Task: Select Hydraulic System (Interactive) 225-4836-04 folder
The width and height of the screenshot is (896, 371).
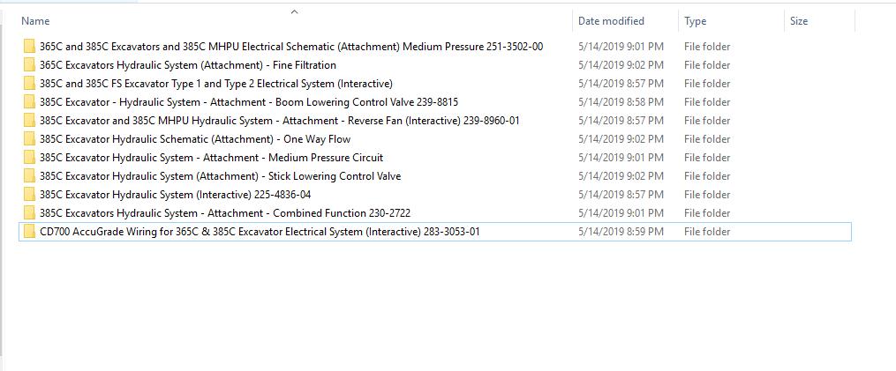Action: tap(175, 195)
